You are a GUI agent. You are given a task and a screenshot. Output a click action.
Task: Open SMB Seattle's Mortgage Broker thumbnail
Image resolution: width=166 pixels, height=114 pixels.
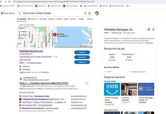click(112, 89)
